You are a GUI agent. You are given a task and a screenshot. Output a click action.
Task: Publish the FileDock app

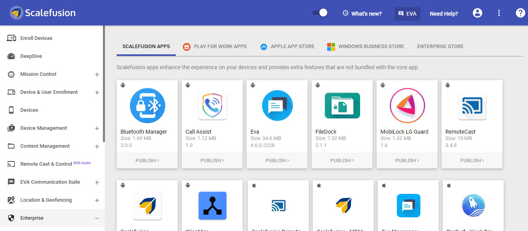coord(342,161)
